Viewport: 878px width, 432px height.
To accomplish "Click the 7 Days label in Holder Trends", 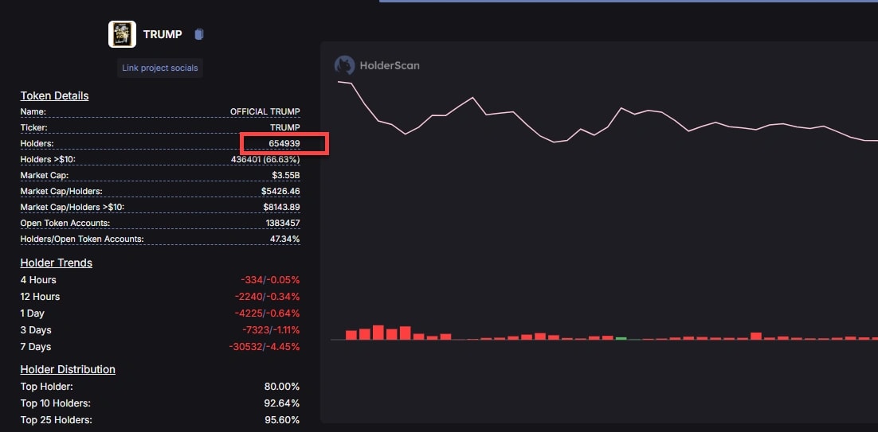I will click(36, 347).
